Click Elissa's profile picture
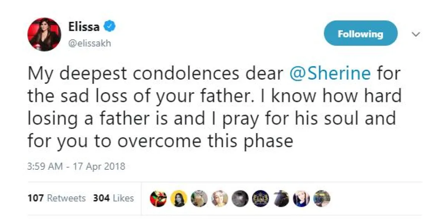The image size is (445, 219). pyautogui.click(x=44, y=34)
